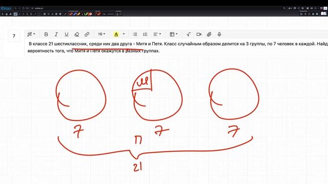328x184 pixels.
Task: Select the highlighted freehand pen tool
Action: click(x=16, y=14)
